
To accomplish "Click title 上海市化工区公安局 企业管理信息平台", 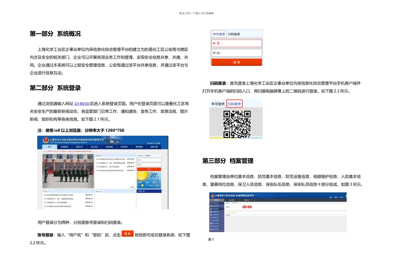I will coord(234,196).
